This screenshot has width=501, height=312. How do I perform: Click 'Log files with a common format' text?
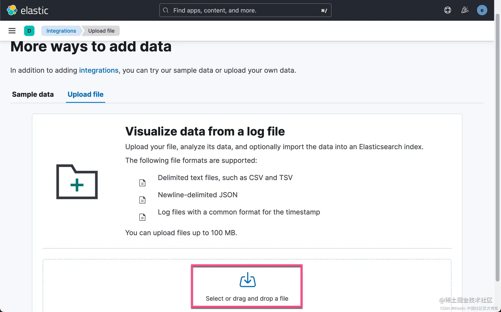pyautogui.click(x=239, y=212)
